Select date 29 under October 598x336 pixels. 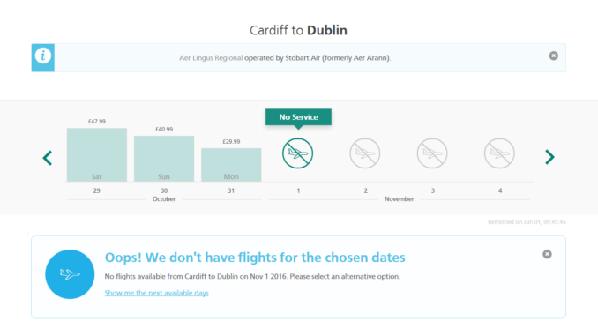[97, 190]
